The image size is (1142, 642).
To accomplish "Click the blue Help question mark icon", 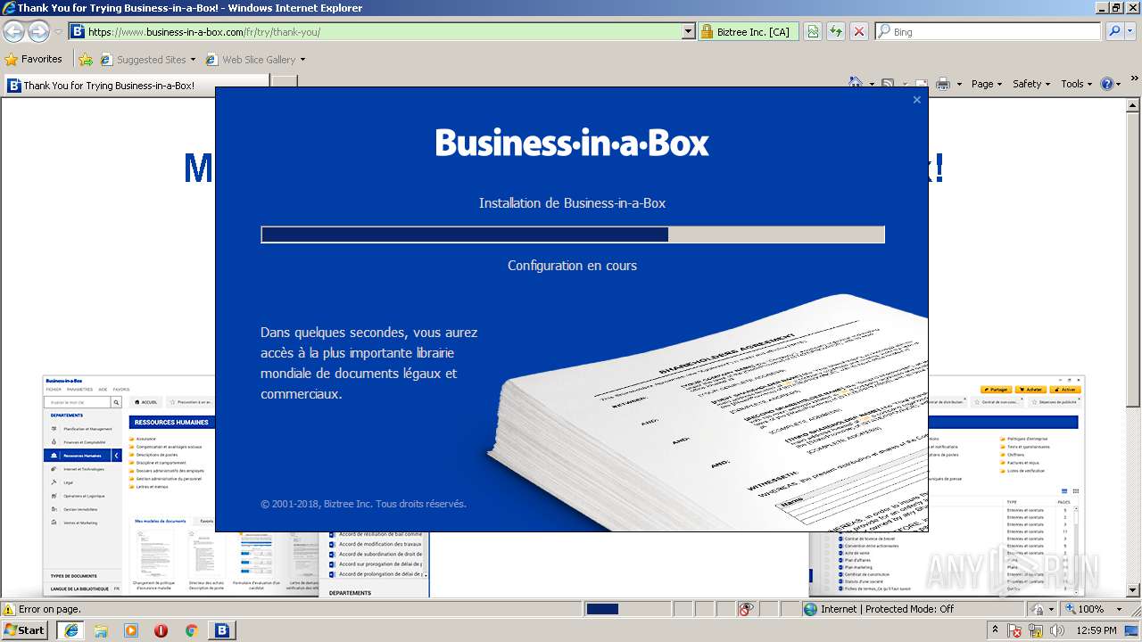I will pyautogui.click(x=1107, y=84).
